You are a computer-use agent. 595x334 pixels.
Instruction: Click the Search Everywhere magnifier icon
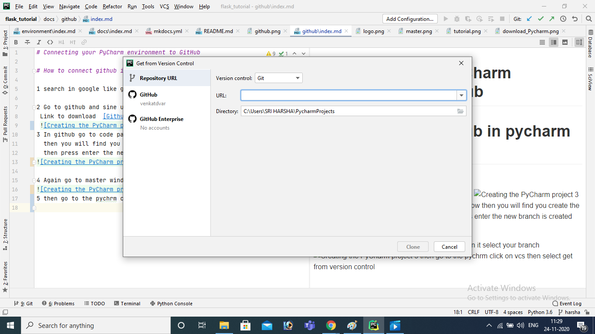[x=588, y=19]
